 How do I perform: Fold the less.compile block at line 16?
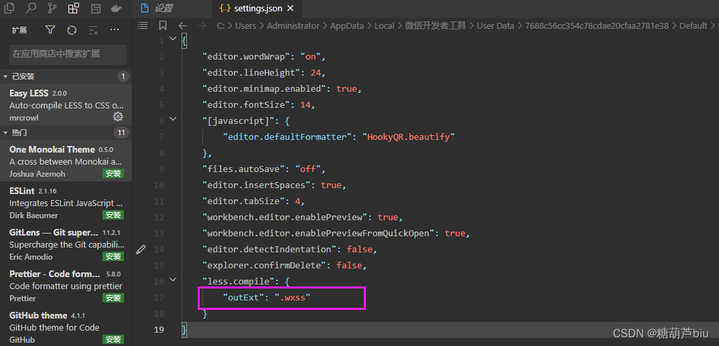point(173,279)
